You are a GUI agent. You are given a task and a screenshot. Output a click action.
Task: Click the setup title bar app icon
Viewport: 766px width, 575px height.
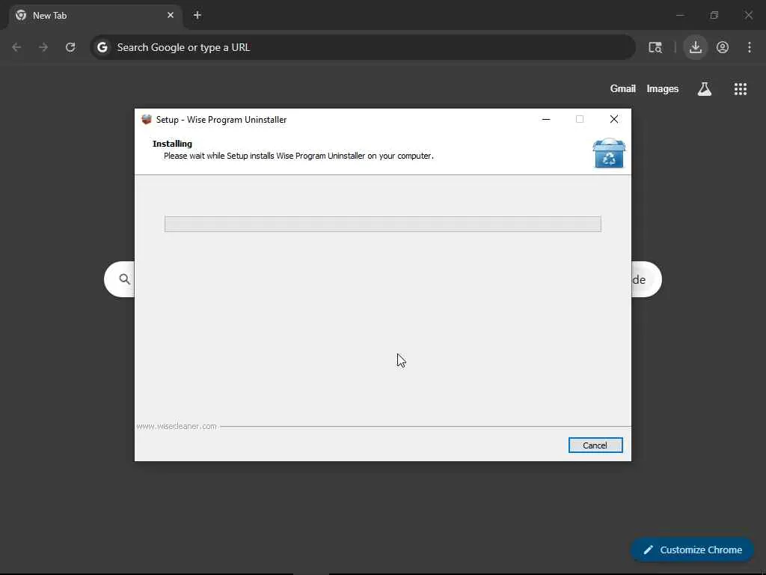(147, 119)
